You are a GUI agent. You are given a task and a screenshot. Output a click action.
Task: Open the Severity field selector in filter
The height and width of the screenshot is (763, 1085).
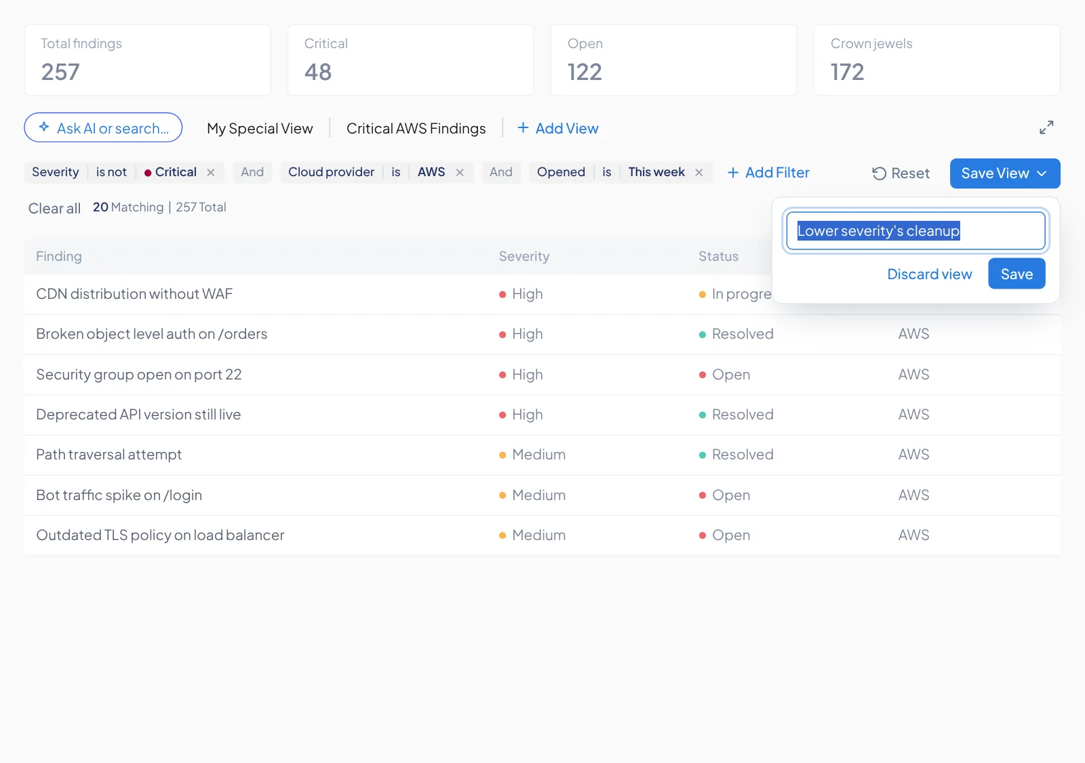[56, 172]
